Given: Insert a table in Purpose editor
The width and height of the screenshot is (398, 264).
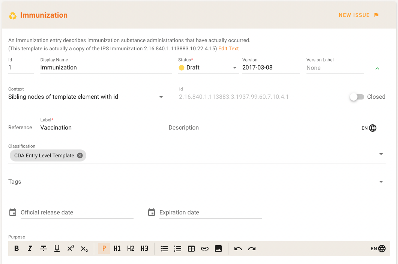Looking at the screenshot, I should (x=191, y=249).
